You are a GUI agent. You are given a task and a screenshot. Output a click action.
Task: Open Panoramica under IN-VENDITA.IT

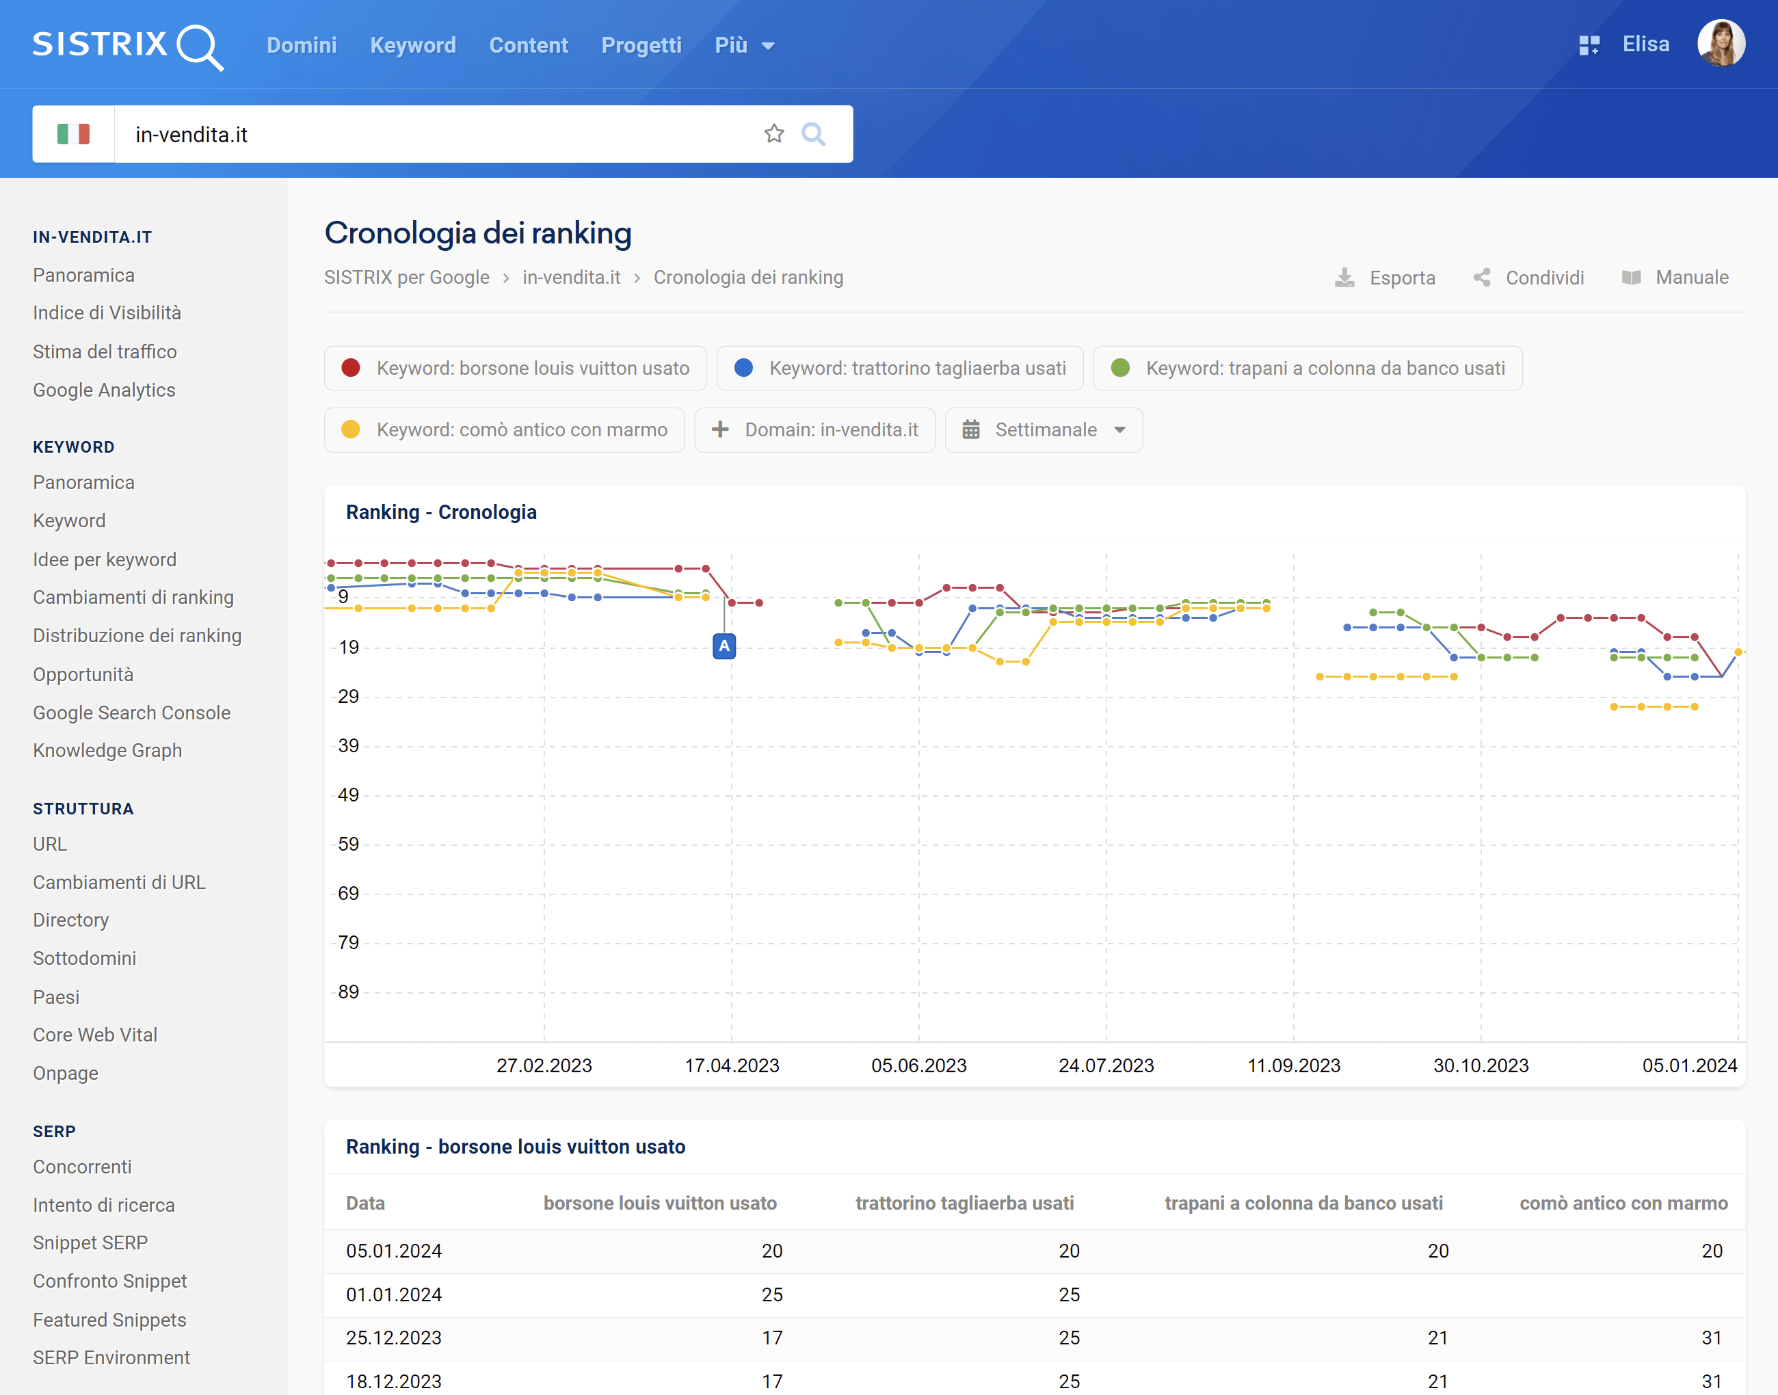(83, 276)
